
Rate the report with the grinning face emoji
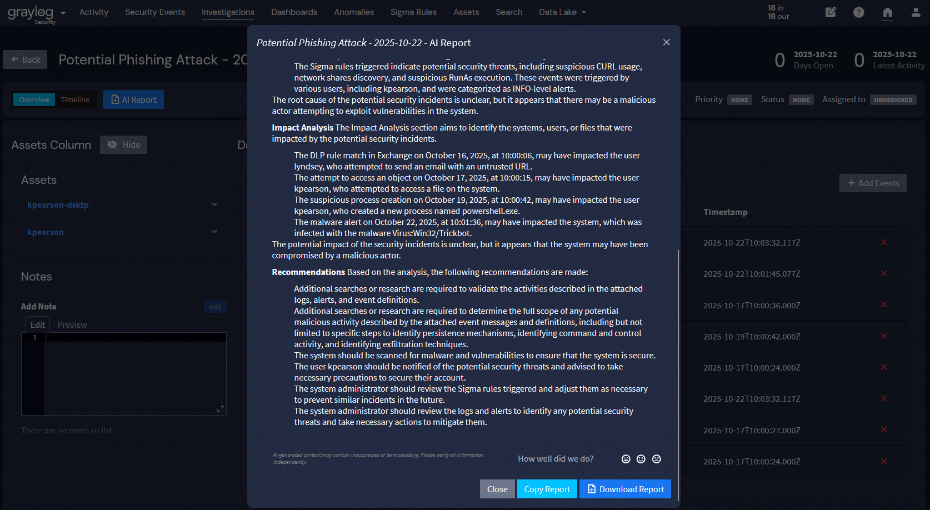(626, 459)
